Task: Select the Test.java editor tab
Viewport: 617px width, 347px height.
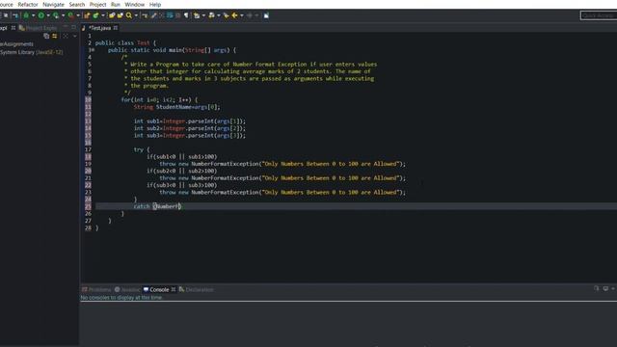Action: pyautogui.click(x=99, y=28)
